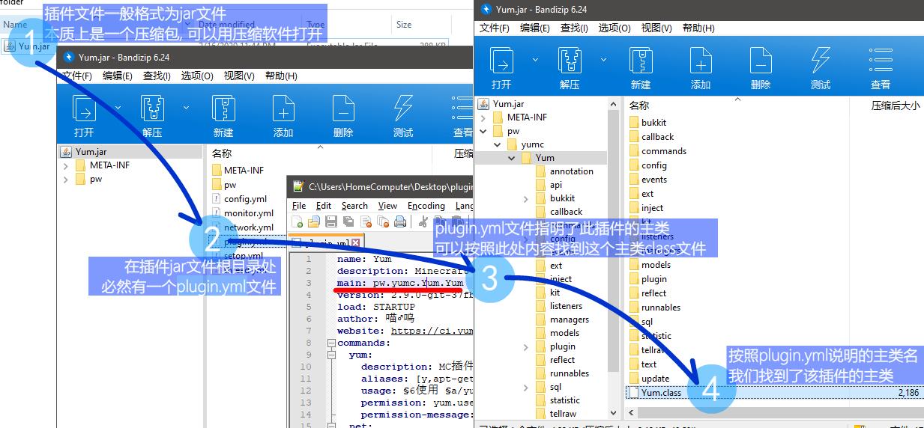Open 打开 dropdown arrow in rear Bandizip toolbar
The height and width of the screenshot is (428, 924).
(118, 108)
